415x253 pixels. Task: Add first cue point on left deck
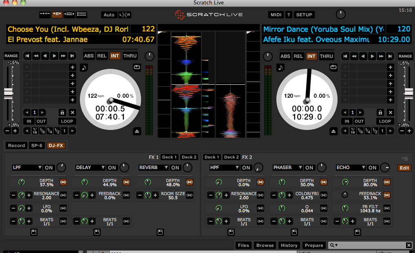point(72,67)
